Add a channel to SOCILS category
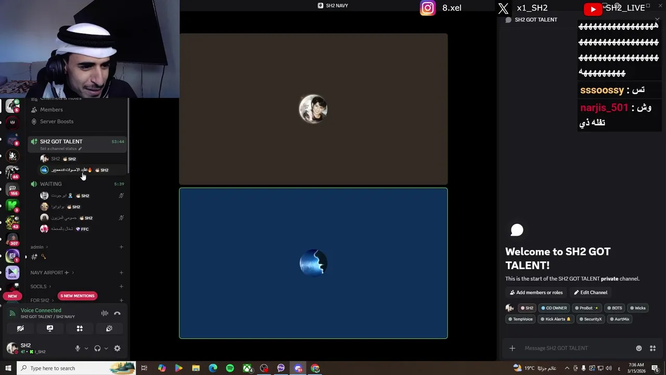 coord(121,286)
